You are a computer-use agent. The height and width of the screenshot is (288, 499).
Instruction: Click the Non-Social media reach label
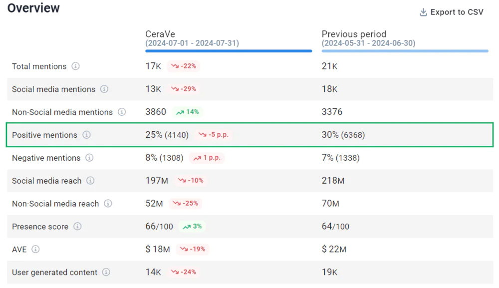55,204
